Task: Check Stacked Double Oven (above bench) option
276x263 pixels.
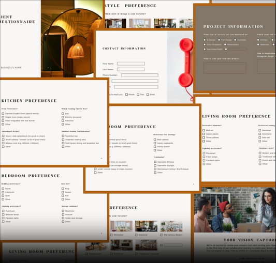Action: click(3, 114)
